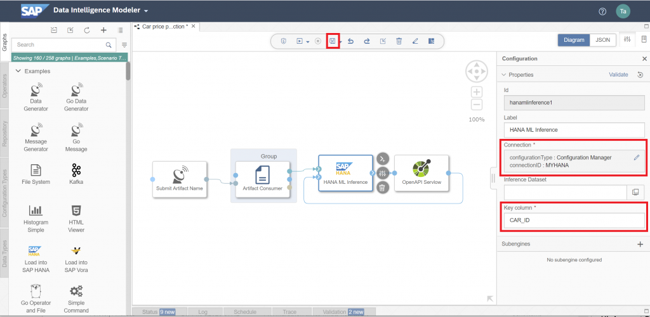
Task: Click the Key column field
Action: pos(574,220)
